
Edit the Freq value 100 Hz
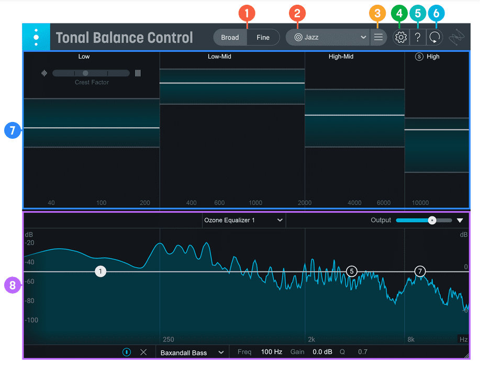click(272, 352)
